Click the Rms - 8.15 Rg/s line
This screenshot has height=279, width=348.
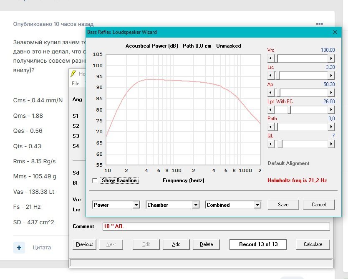(x=34, y=161)
